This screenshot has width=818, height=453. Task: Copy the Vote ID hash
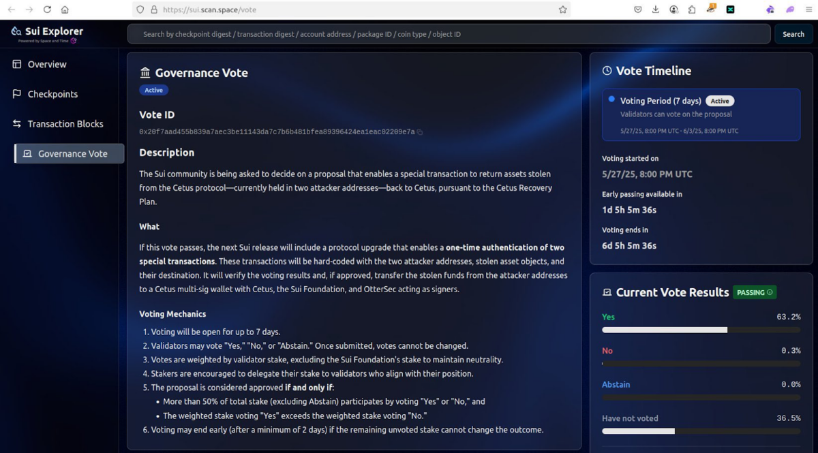coord(420,132)
